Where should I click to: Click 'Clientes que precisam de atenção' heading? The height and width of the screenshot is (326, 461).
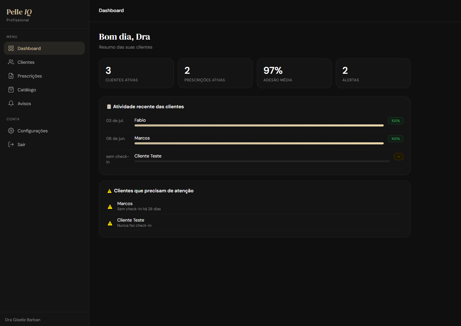pos(154,191)
